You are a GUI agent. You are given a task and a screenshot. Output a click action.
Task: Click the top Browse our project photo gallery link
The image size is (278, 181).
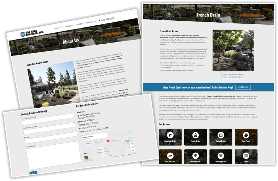(x=233, y=74)
